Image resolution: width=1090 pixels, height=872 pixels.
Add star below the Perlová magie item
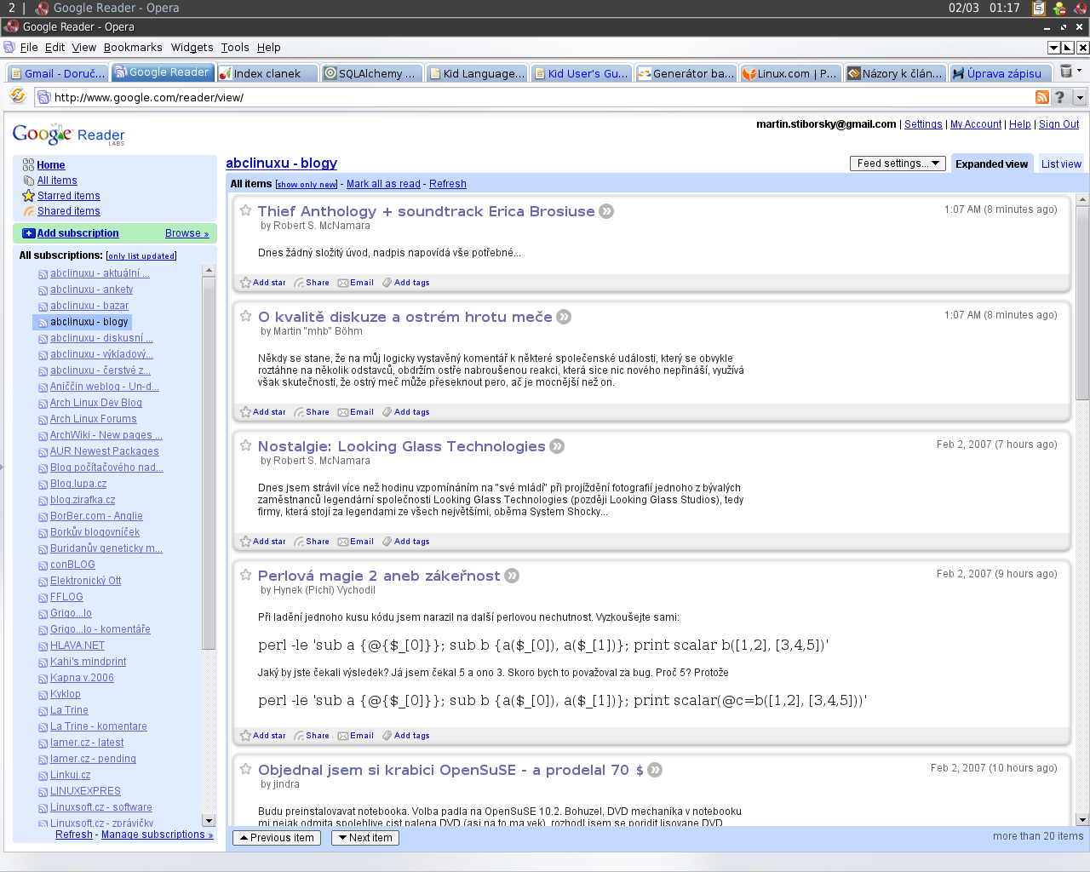(263, 736)
